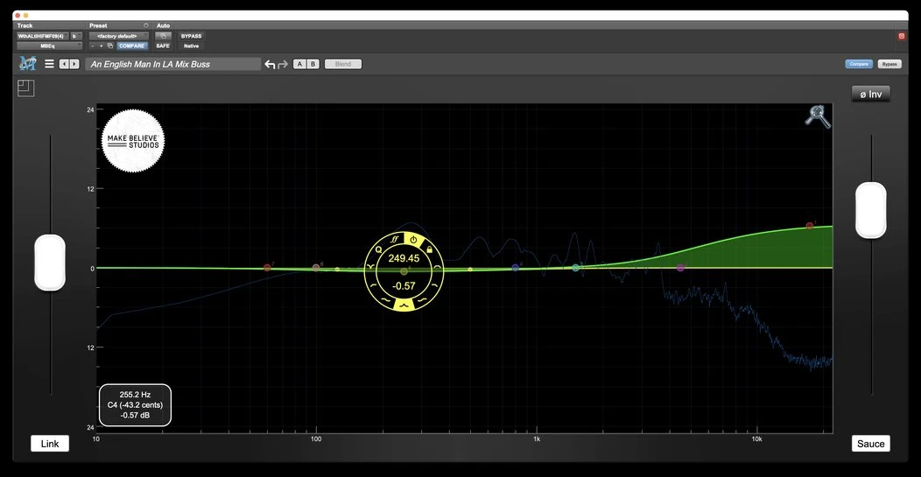The width and height of the screenshot is (921, 477).
Task: Select the Q control on the band ring
Action: point(379,249)
